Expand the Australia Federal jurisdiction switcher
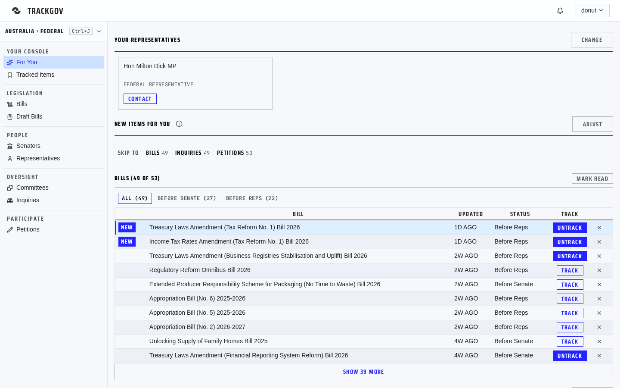The height and width of the screenshot is (388, 620). [99, 31]
